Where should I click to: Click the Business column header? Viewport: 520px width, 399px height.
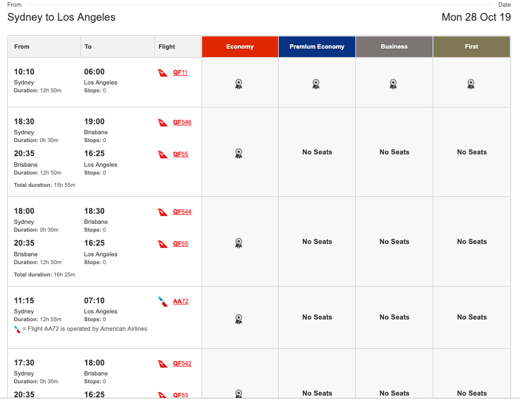tap(394, 47)
